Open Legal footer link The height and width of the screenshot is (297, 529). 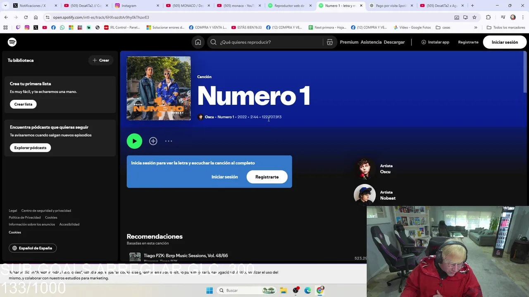click(13, 211)
